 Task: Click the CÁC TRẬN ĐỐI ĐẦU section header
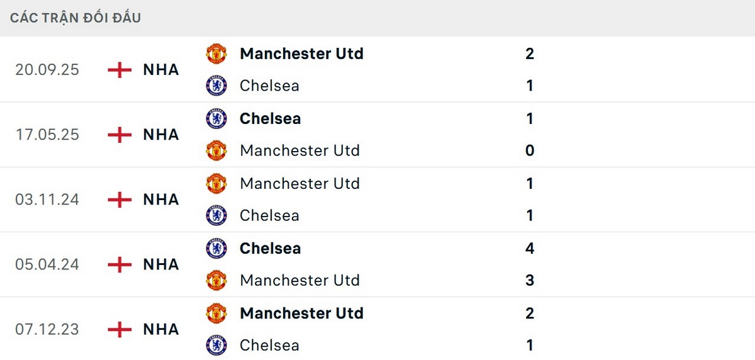point(75,18)
